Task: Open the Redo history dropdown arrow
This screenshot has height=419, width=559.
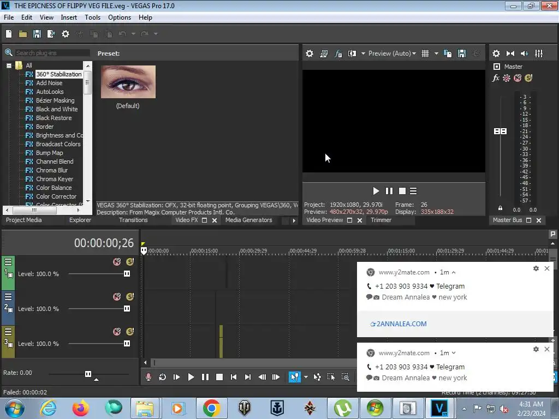Action: 156,34
